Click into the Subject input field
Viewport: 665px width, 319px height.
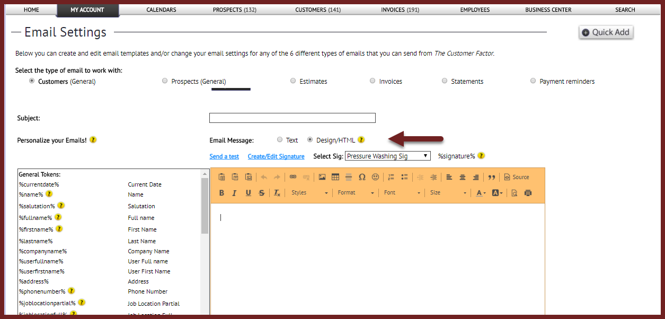click(x=292, y=118)
